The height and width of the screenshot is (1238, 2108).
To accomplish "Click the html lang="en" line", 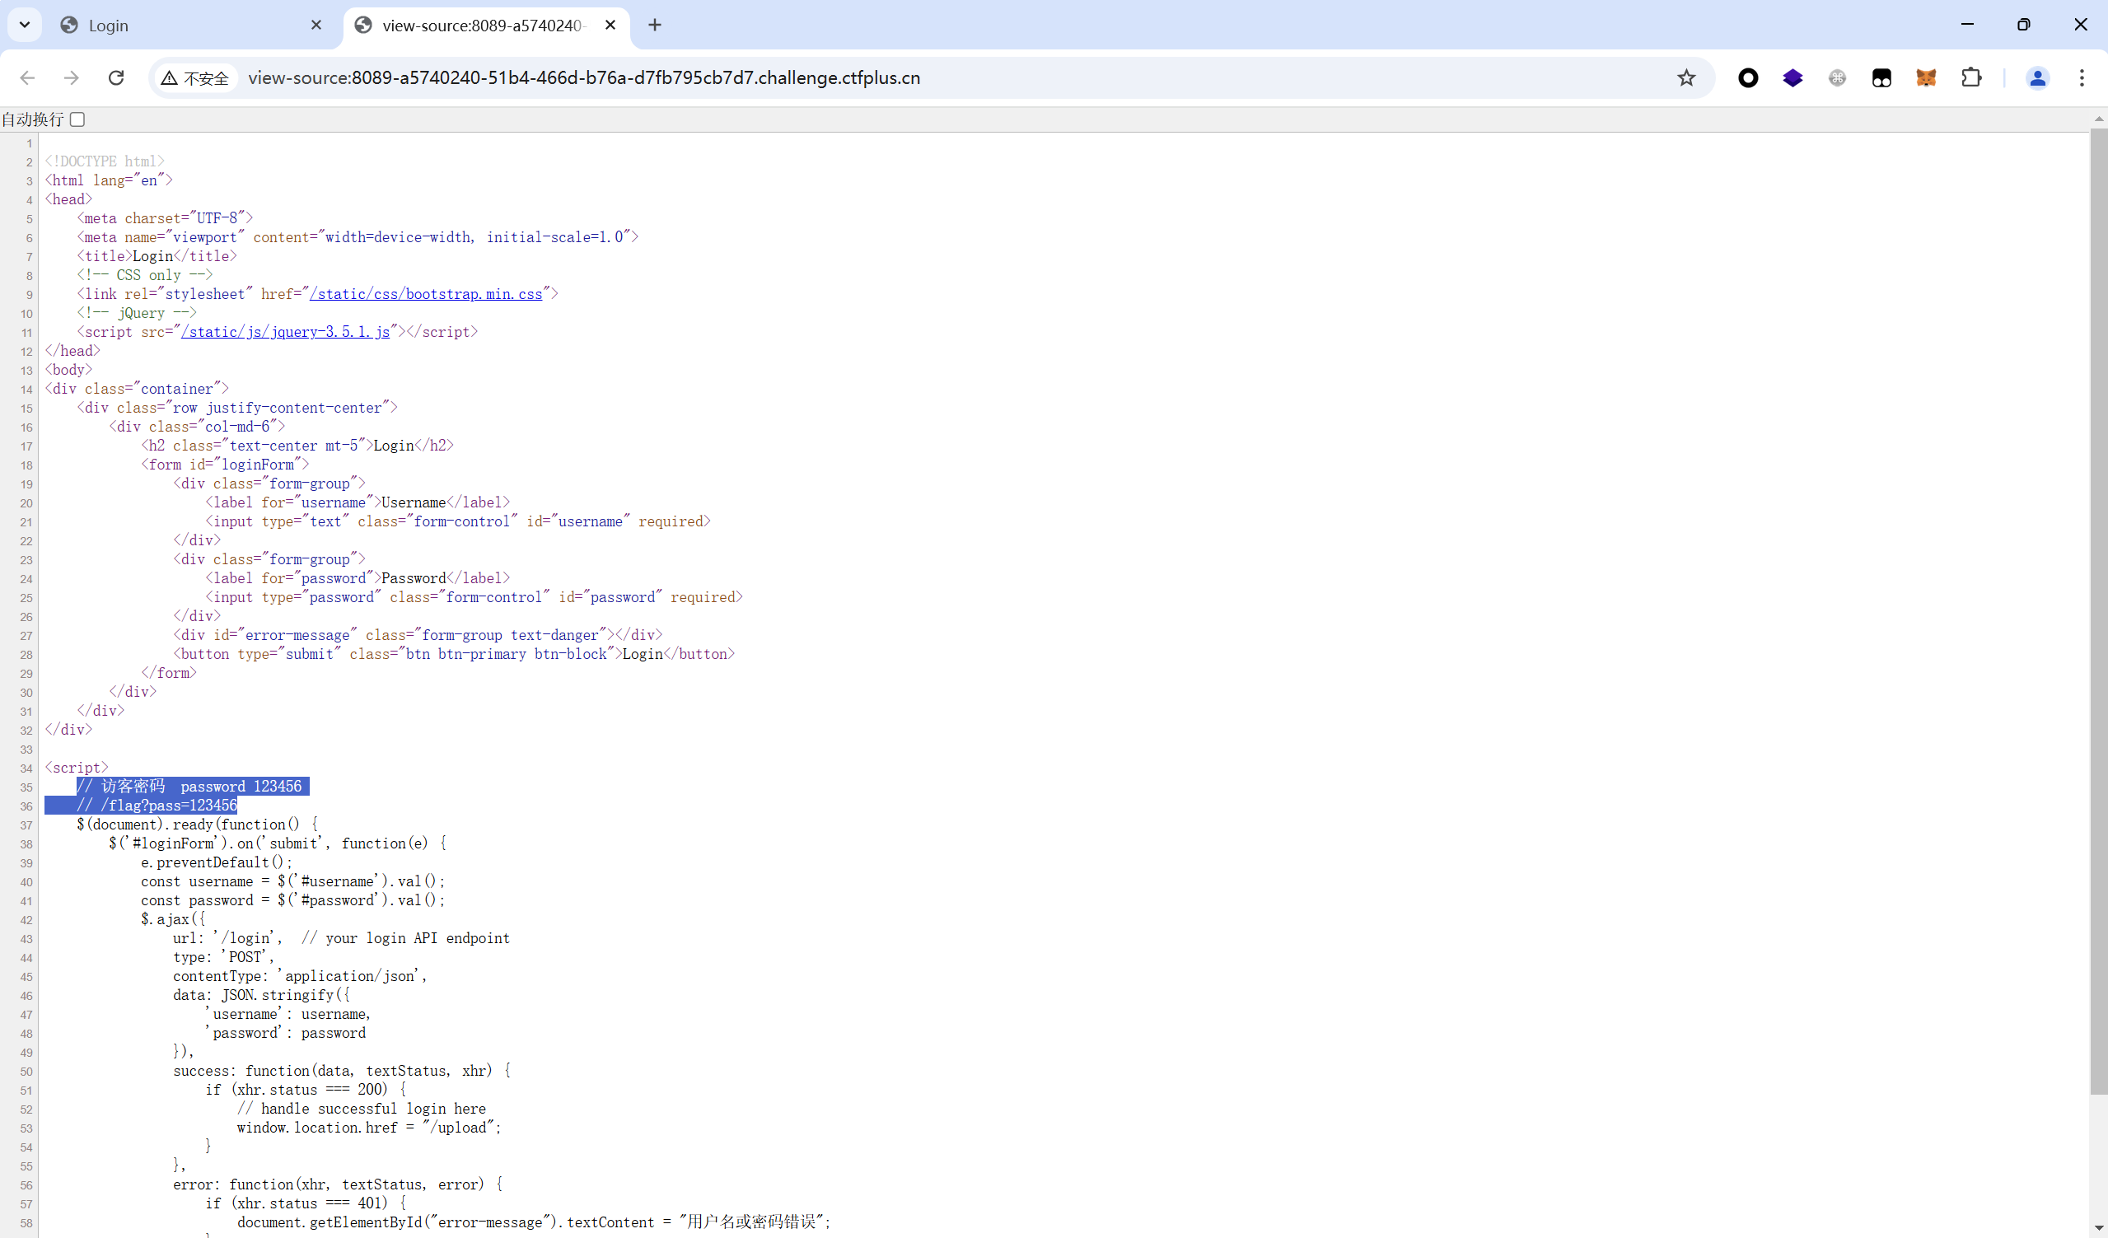I will point(109,180).
